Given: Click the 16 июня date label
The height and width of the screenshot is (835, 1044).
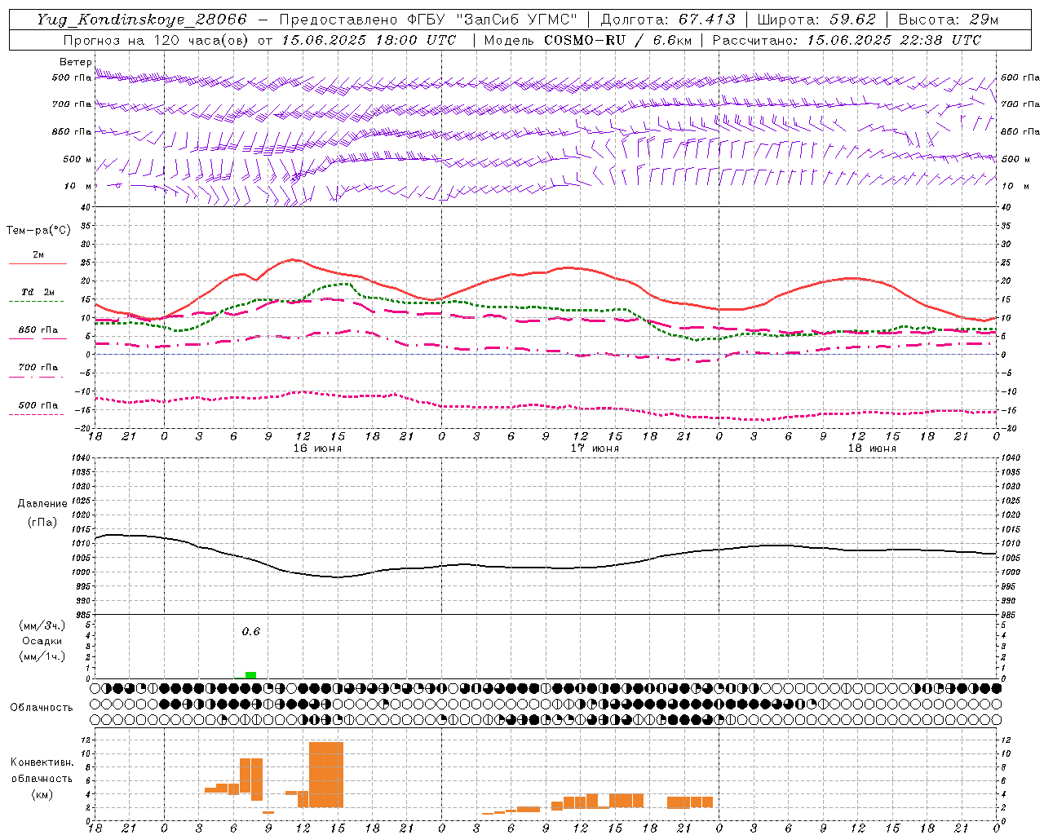Looking at the screenshot, I should (317, 448).
